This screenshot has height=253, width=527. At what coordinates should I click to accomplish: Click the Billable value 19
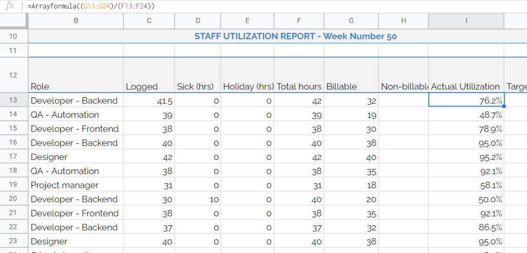coord(351,114)
